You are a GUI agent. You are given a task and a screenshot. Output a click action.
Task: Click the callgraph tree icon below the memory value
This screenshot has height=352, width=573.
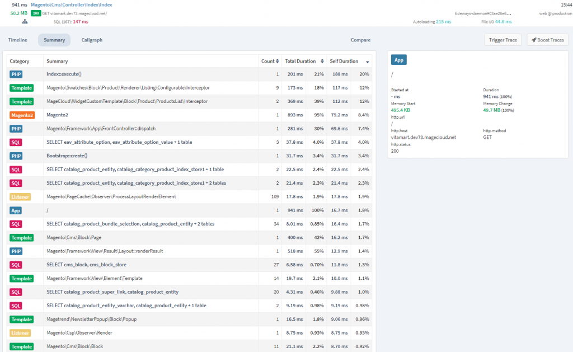[24, 21]
